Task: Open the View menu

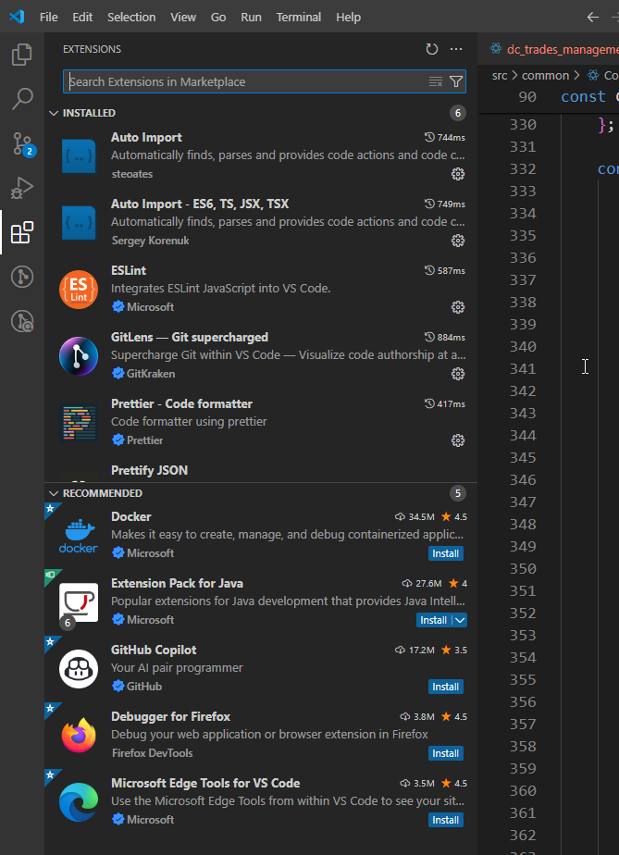Action: 183,17
